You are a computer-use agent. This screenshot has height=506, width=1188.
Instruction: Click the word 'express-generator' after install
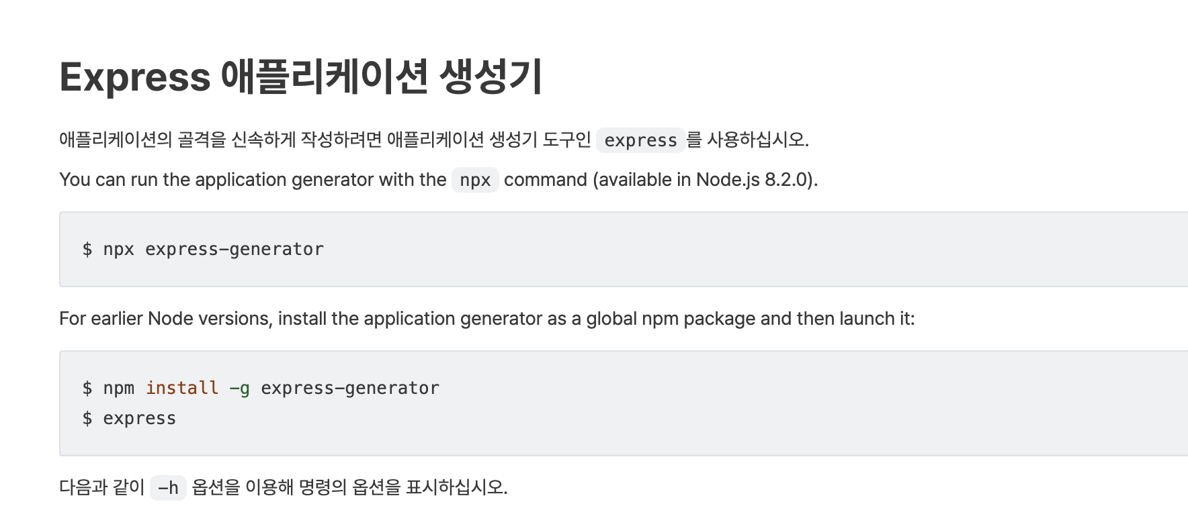click(350, 388)
